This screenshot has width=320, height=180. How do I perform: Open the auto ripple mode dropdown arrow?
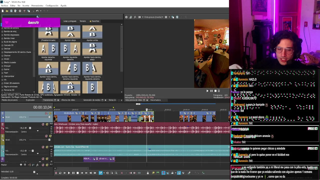[x=175, y=173]
